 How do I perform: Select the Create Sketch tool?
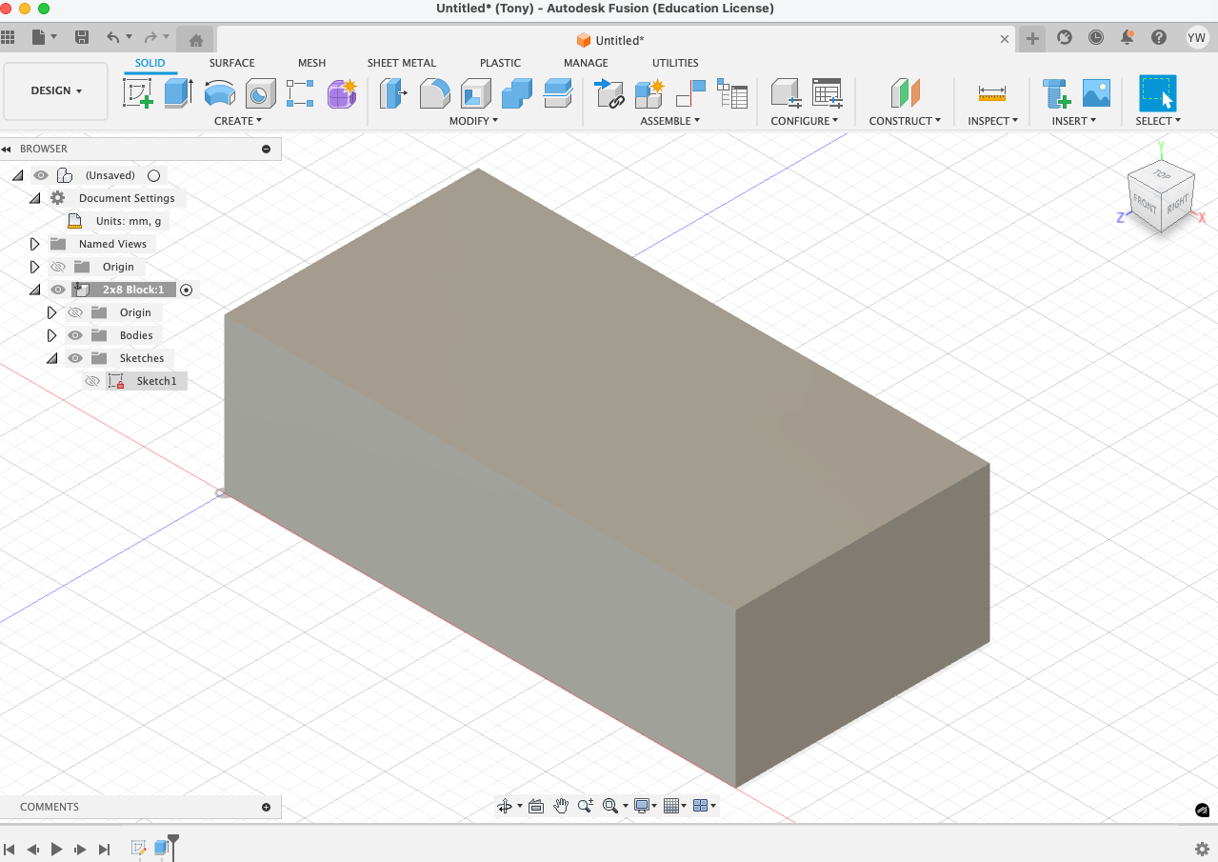point(138,93)
